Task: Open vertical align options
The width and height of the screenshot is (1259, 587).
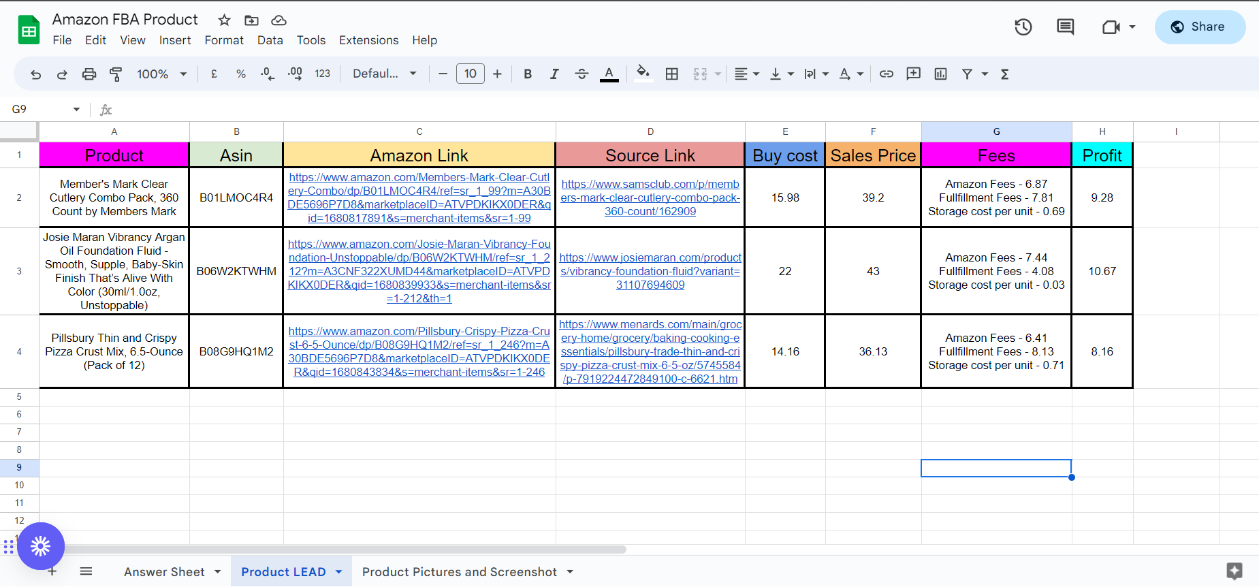Action: (781, 74)
